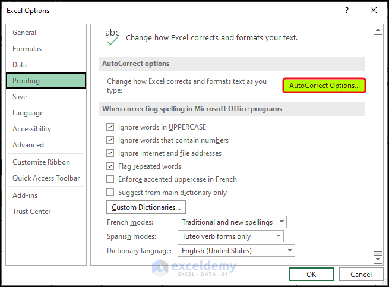Toggle Ignore words that contain numbers
Viewport: 389px width, 287px height.
point(110,140)
